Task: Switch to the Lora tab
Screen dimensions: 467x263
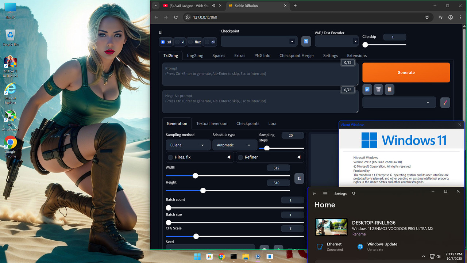Action: pyautogui.click(x=272, y=123)
